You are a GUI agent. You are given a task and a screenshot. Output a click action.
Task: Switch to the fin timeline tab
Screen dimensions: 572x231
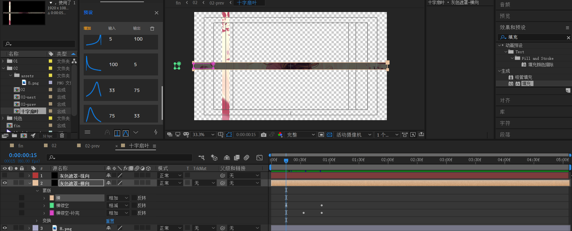20,146
